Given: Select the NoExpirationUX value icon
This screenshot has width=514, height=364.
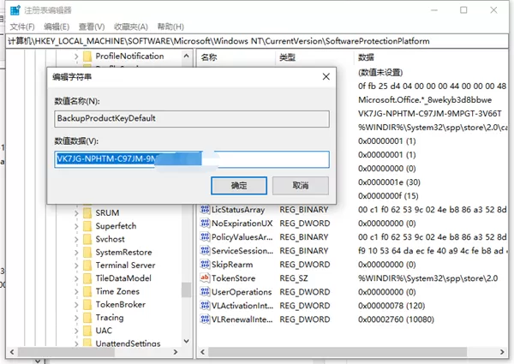Looking at the screenshot, I should tap(205, 224).
